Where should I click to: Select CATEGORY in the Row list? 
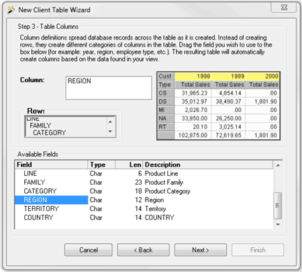[50, 132]
